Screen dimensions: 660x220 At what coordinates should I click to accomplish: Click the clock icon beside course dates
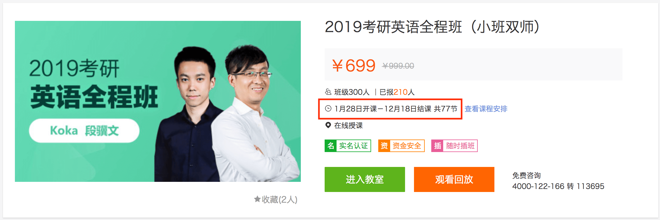(328, 109)
